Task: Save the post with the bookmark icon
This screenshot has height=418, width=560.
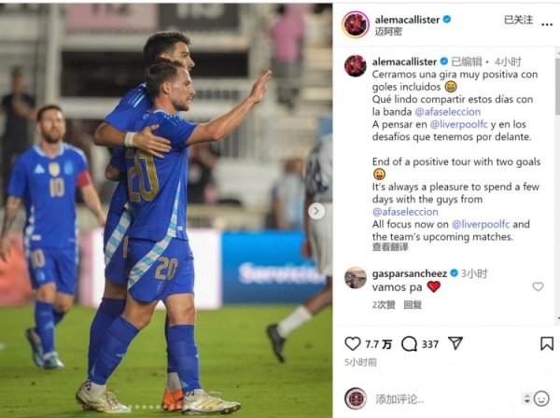Action: [547, 343]
